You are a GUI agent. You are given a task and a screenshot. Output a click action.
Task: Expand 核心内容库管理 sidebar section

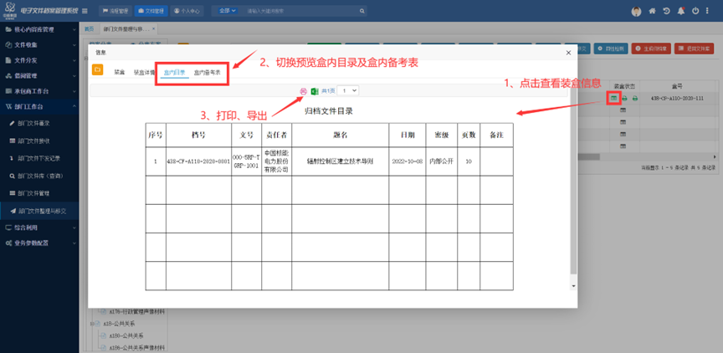coord(39,29)
